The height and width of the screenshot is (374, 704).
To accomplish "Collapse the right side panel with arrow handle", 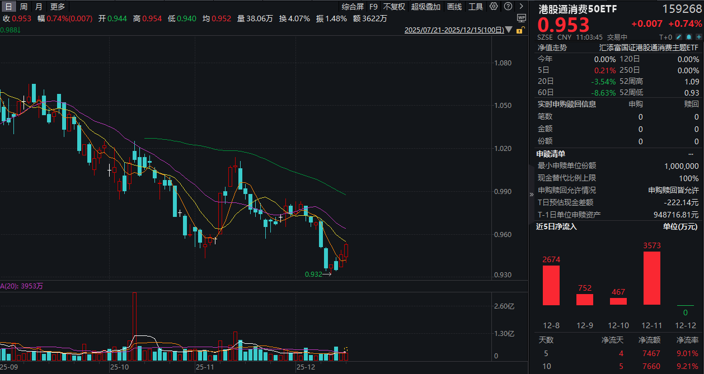I will [x=532, y=194].
